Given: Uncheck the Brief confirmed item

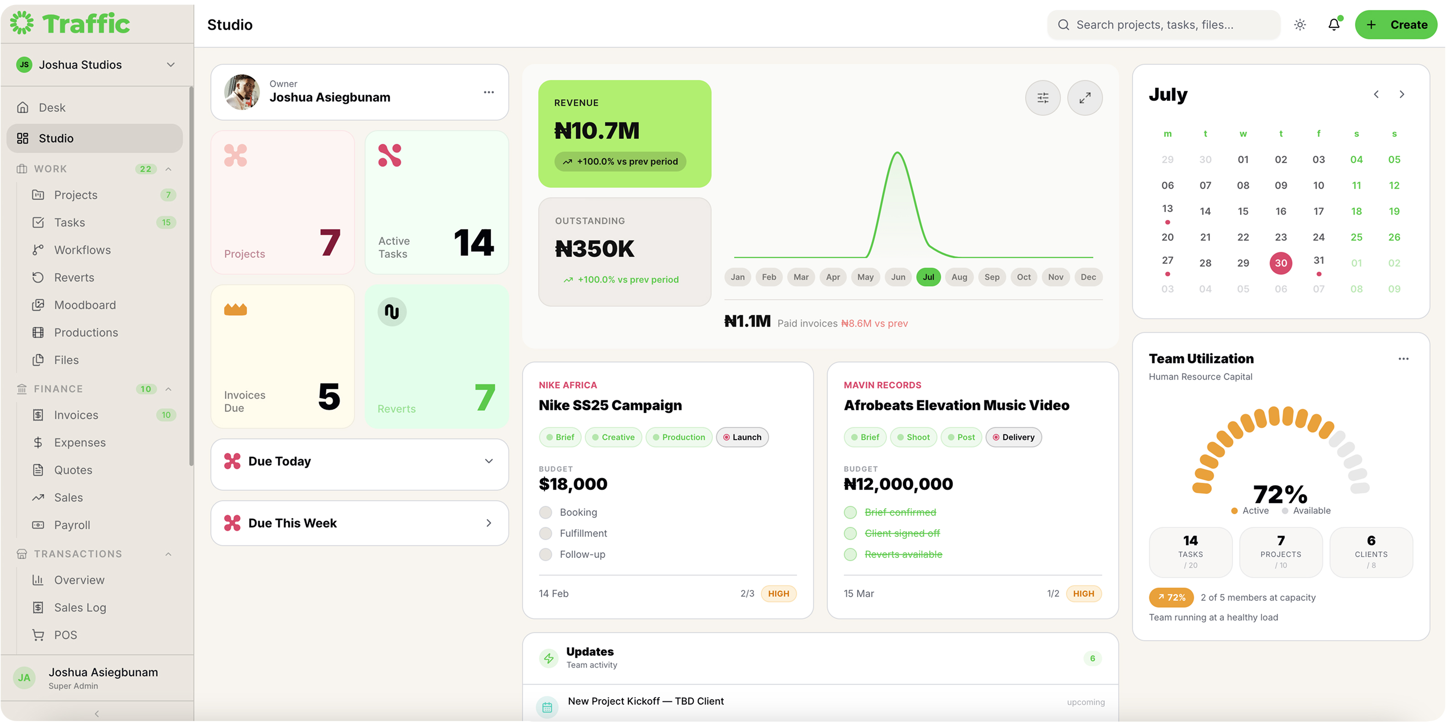Looking at the screenshot, I should [850, 512].
